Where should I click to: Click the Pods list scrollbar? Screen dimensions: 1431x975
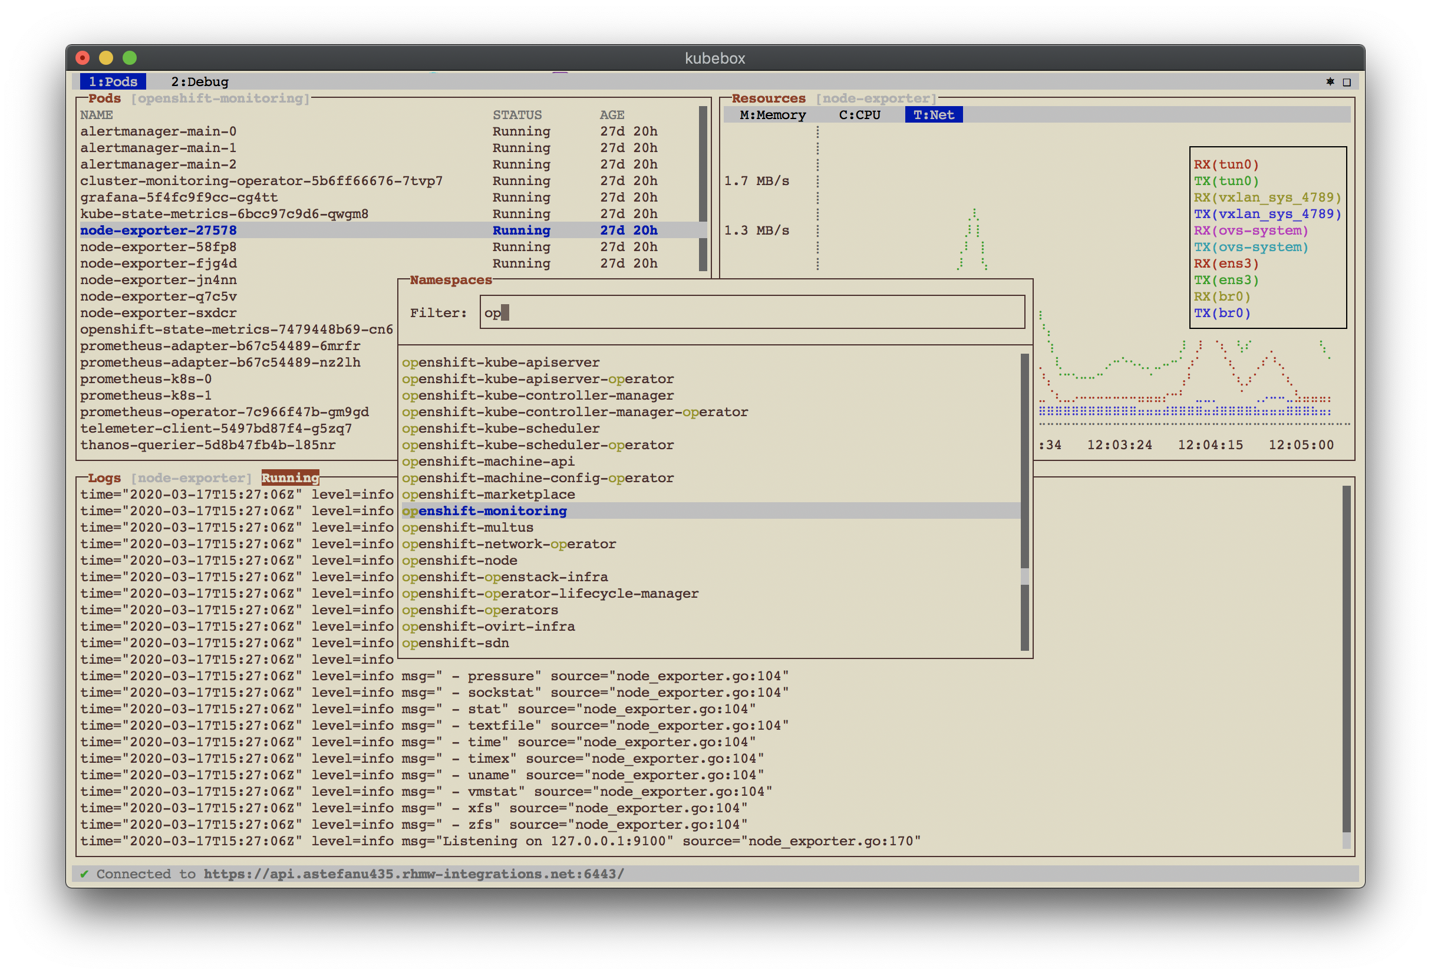[x=703, y=189]
